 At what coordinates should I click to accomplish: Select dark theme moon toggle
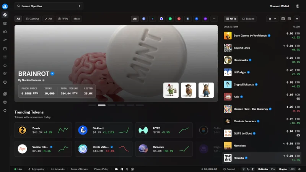tap(248, 169)
